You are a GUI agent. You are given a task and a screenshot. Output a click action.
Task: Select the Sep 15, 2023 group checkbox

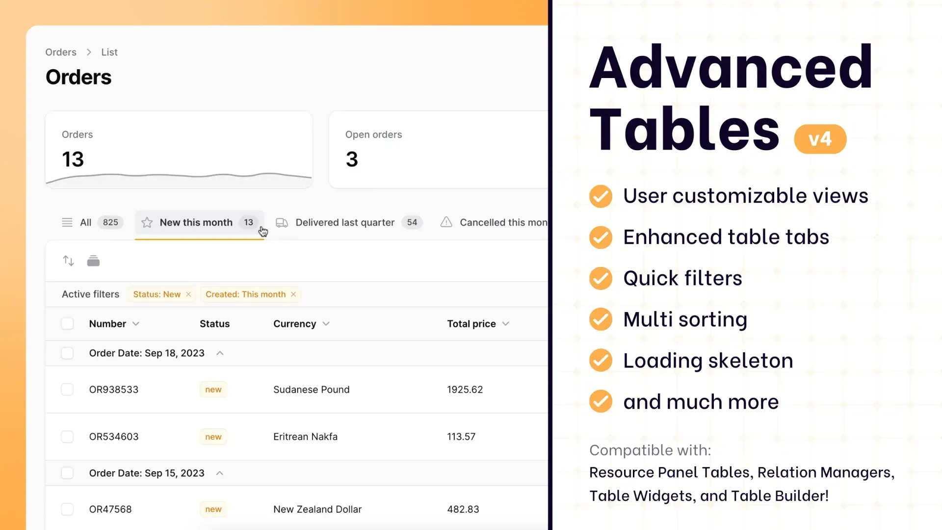(x=67, y=473)
